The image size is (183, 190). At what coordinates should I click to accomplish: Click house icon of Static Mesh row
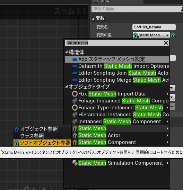pyautogui.click(x=75, y=128)
